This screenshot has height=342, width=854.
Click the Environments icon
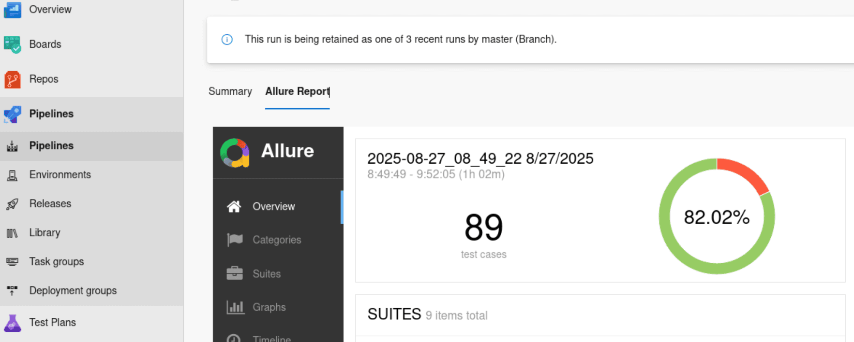(13, 175)
